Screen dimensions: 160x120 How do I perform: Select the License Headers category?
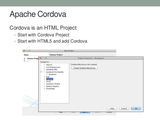(53, 86)
